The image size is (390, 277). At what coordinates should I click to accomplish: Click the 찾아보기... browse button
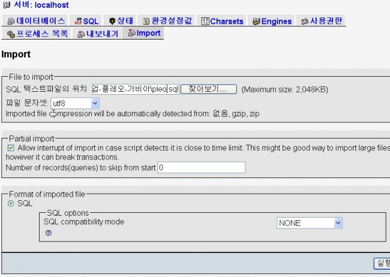(208, 89)
